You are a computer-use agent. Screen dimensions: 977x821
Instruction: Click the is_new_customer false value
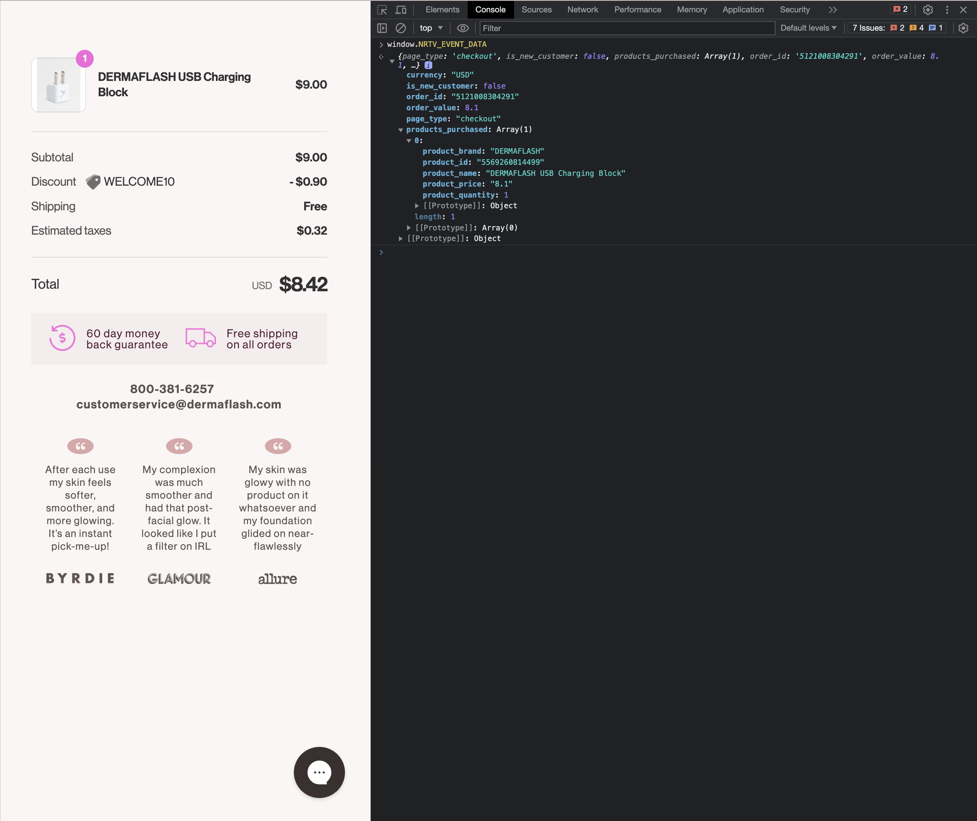[494, 86]
